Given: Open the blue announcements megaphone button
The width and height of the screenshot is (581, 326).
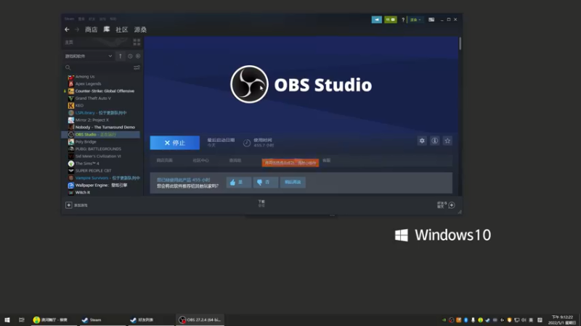Looking at the screenshot, I should [376, 20].
